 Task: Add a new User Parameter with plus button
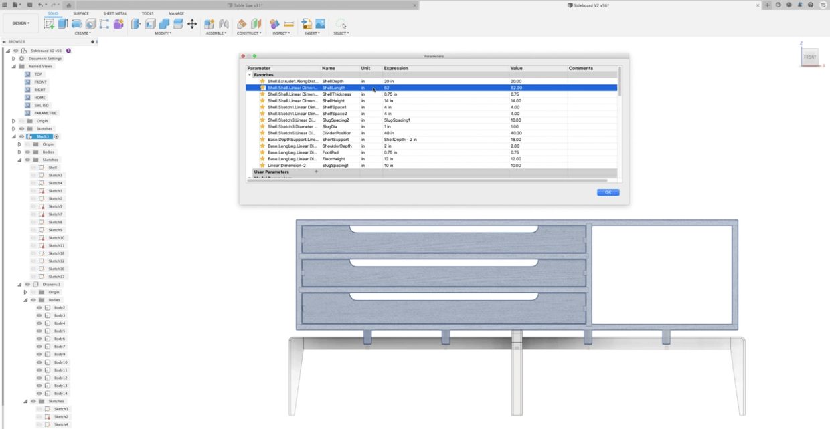[x=315, y=172]
